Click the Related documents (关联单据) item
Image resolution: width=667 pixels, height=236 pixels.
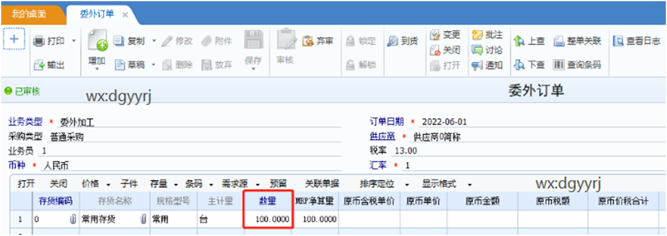point(322,184)
